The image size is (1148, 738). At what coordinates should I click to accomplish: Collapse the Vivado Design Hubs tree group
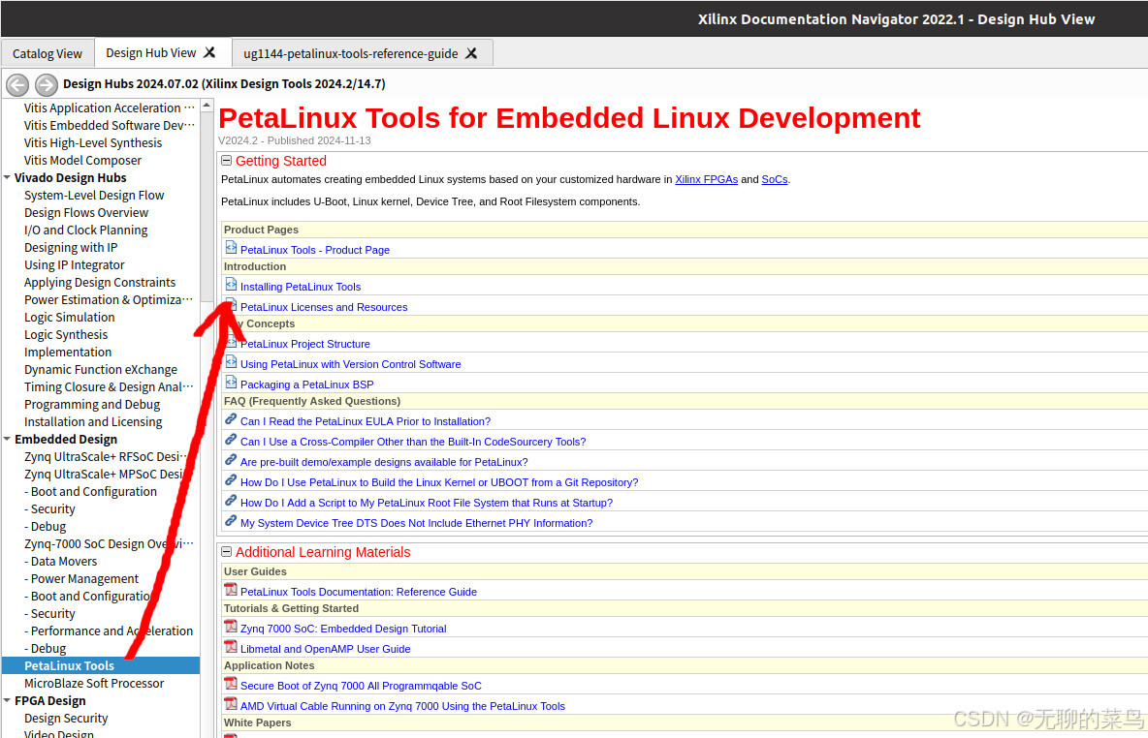coord(8,178)
